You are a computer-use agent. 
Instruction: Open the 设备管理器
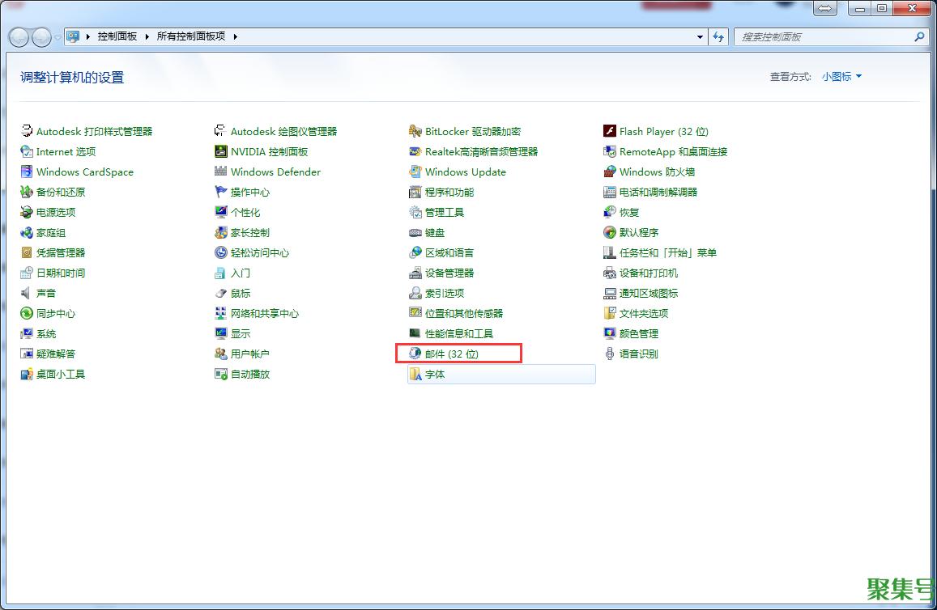[x=450, y=273]
